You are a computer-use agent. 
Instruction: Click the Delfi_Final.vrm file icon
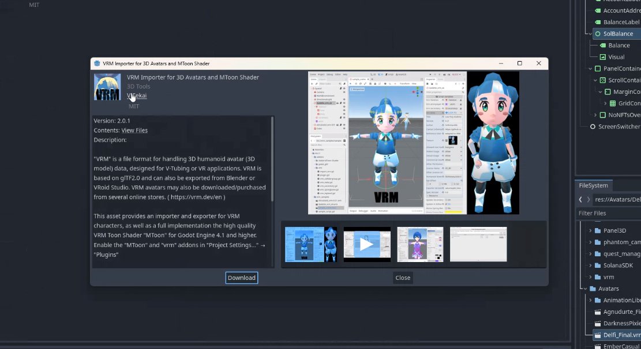597,334
